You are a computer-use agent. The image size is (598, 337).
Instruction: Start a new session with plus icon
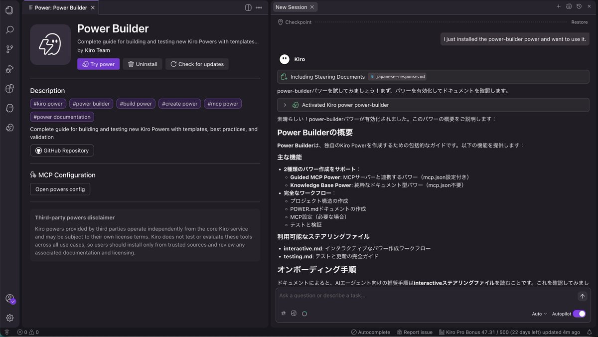pos(559,6)
